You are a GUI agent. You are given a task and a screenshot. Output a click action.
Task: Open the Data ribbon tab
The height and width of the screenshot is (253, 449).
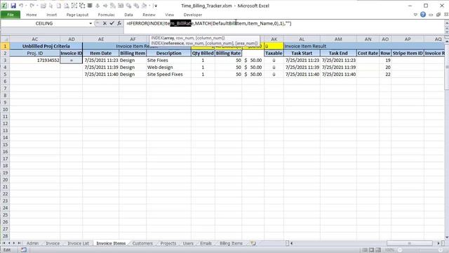(x=128, y=15)
